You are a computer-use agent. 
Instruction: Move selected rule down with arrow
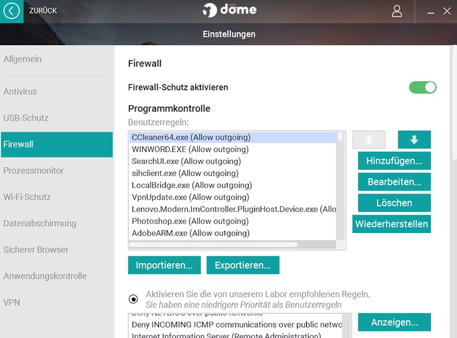414,139
